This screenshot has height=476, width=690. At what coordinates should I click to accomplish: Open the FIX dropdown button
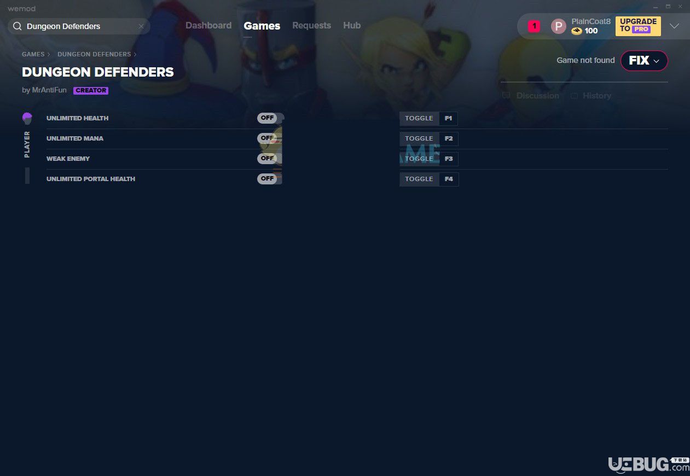click(x=644, y=60)
